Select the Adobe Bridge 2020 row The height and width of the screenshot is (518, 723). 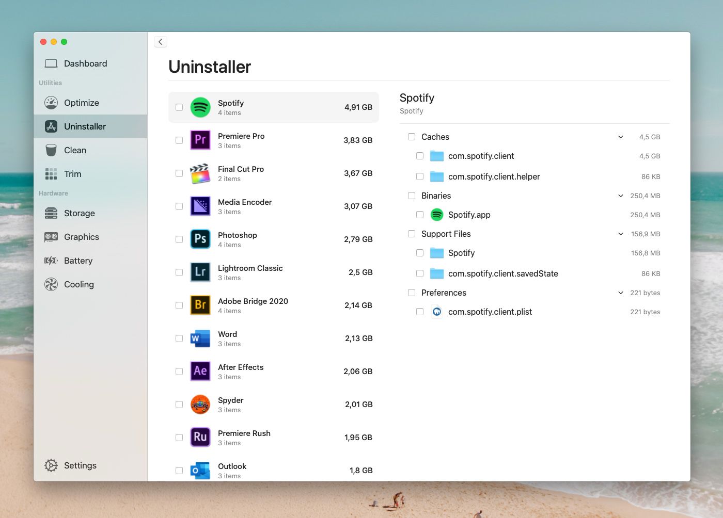pyautogui.click(x=274, y=305)
